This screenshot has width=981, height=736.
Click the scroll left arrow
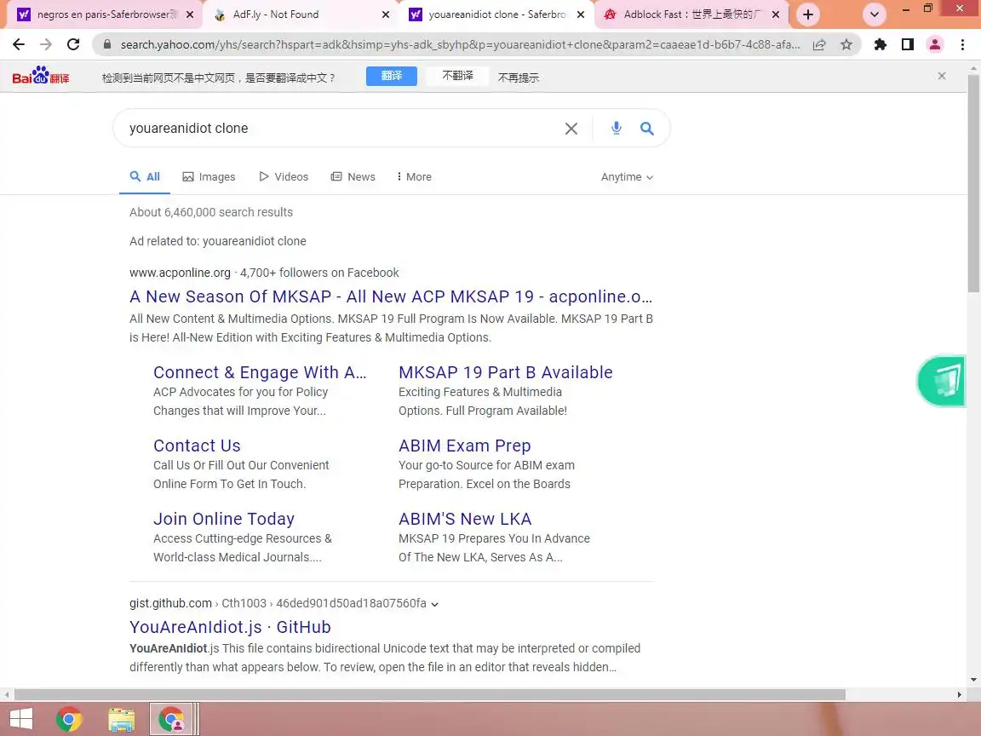pos(6,695)
